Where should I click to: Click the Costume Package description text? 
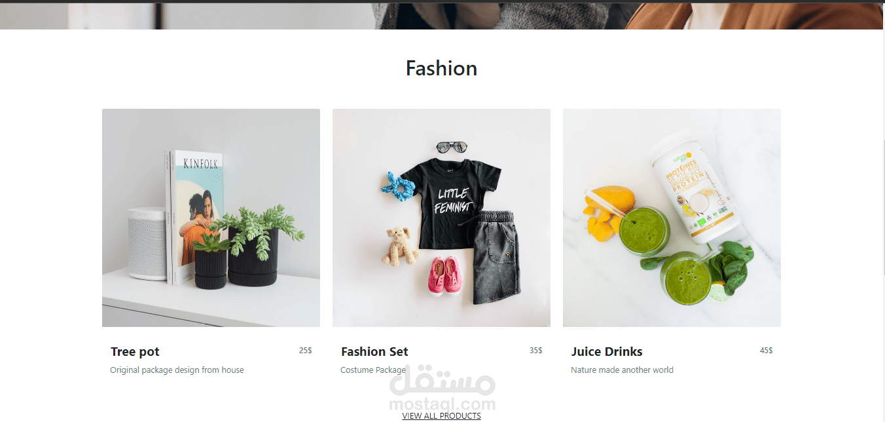373,370
